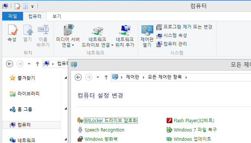This screenshot has height=143, width=251.
Task: Click the Windows Firewall brick icon
Action: (80, 139)
